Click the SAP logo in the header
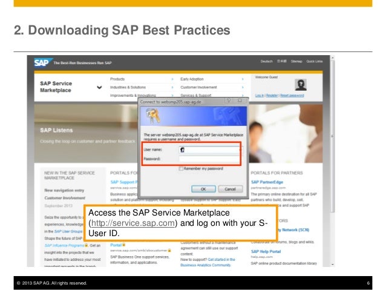Viewport: 386px width, 290px height. click(43, 62)
